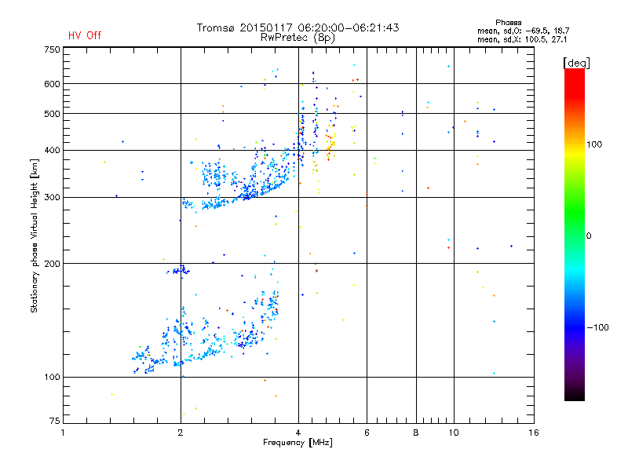Click the red 'HV Off' status label
This screenshot has height=471, width=628.
[x=85, y=35]
